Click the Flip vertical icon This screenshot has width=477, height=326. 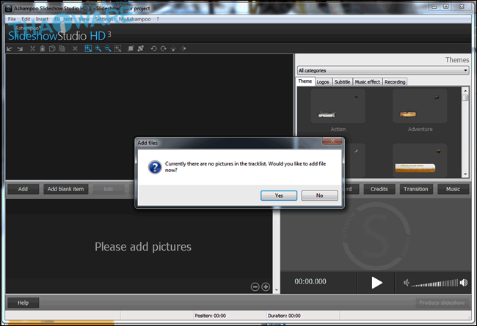click(173, 48)
